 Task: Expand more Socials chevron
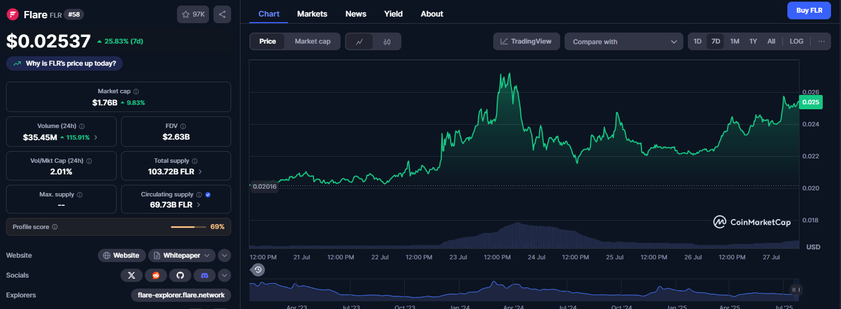(x=224, y=275)
